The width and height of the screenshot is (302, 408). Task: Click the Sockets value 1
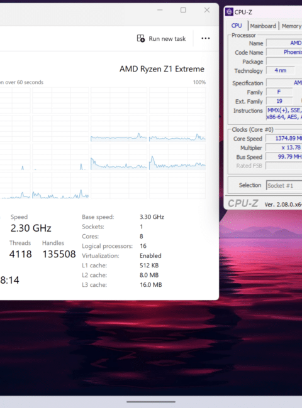(142, 227)
